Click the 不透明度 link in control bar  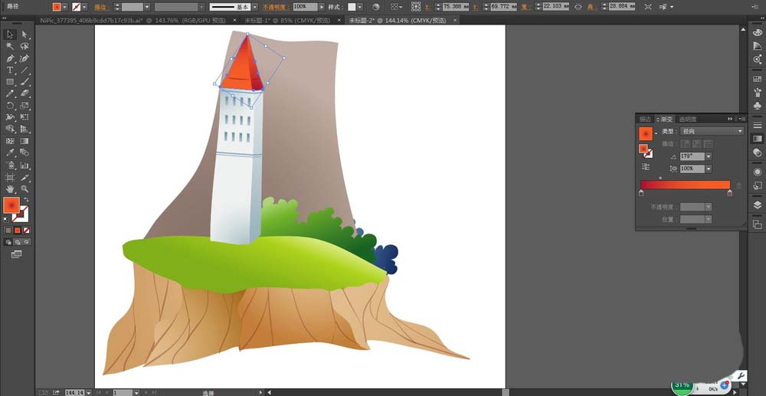tap(276, 6)
